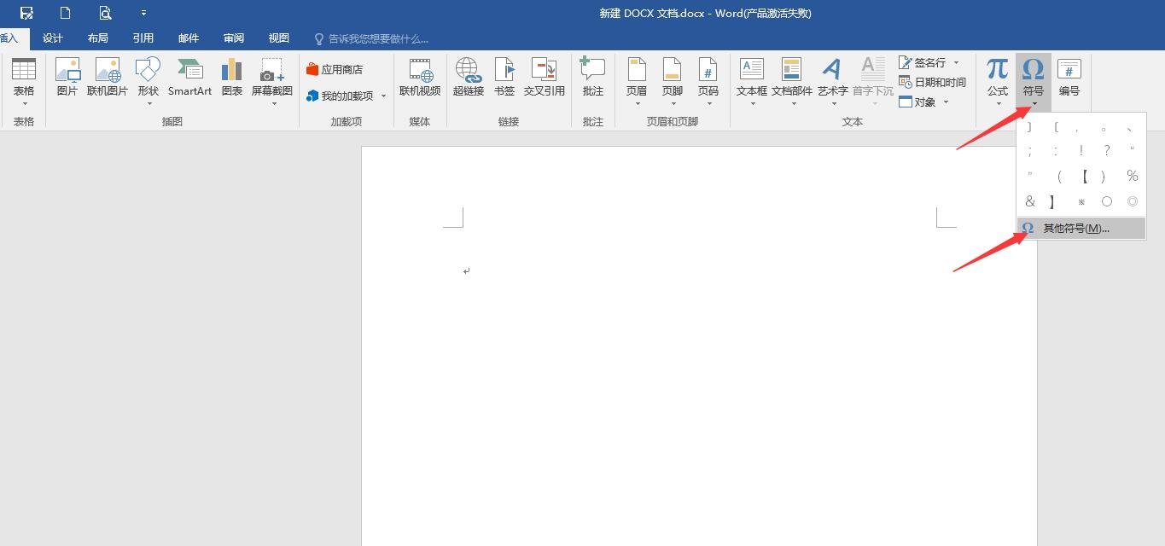Take a screenshot with 屏幕截图
The height and width of the screenshot is (546, 1165).
pyautogui.click(x=272, y=77)
